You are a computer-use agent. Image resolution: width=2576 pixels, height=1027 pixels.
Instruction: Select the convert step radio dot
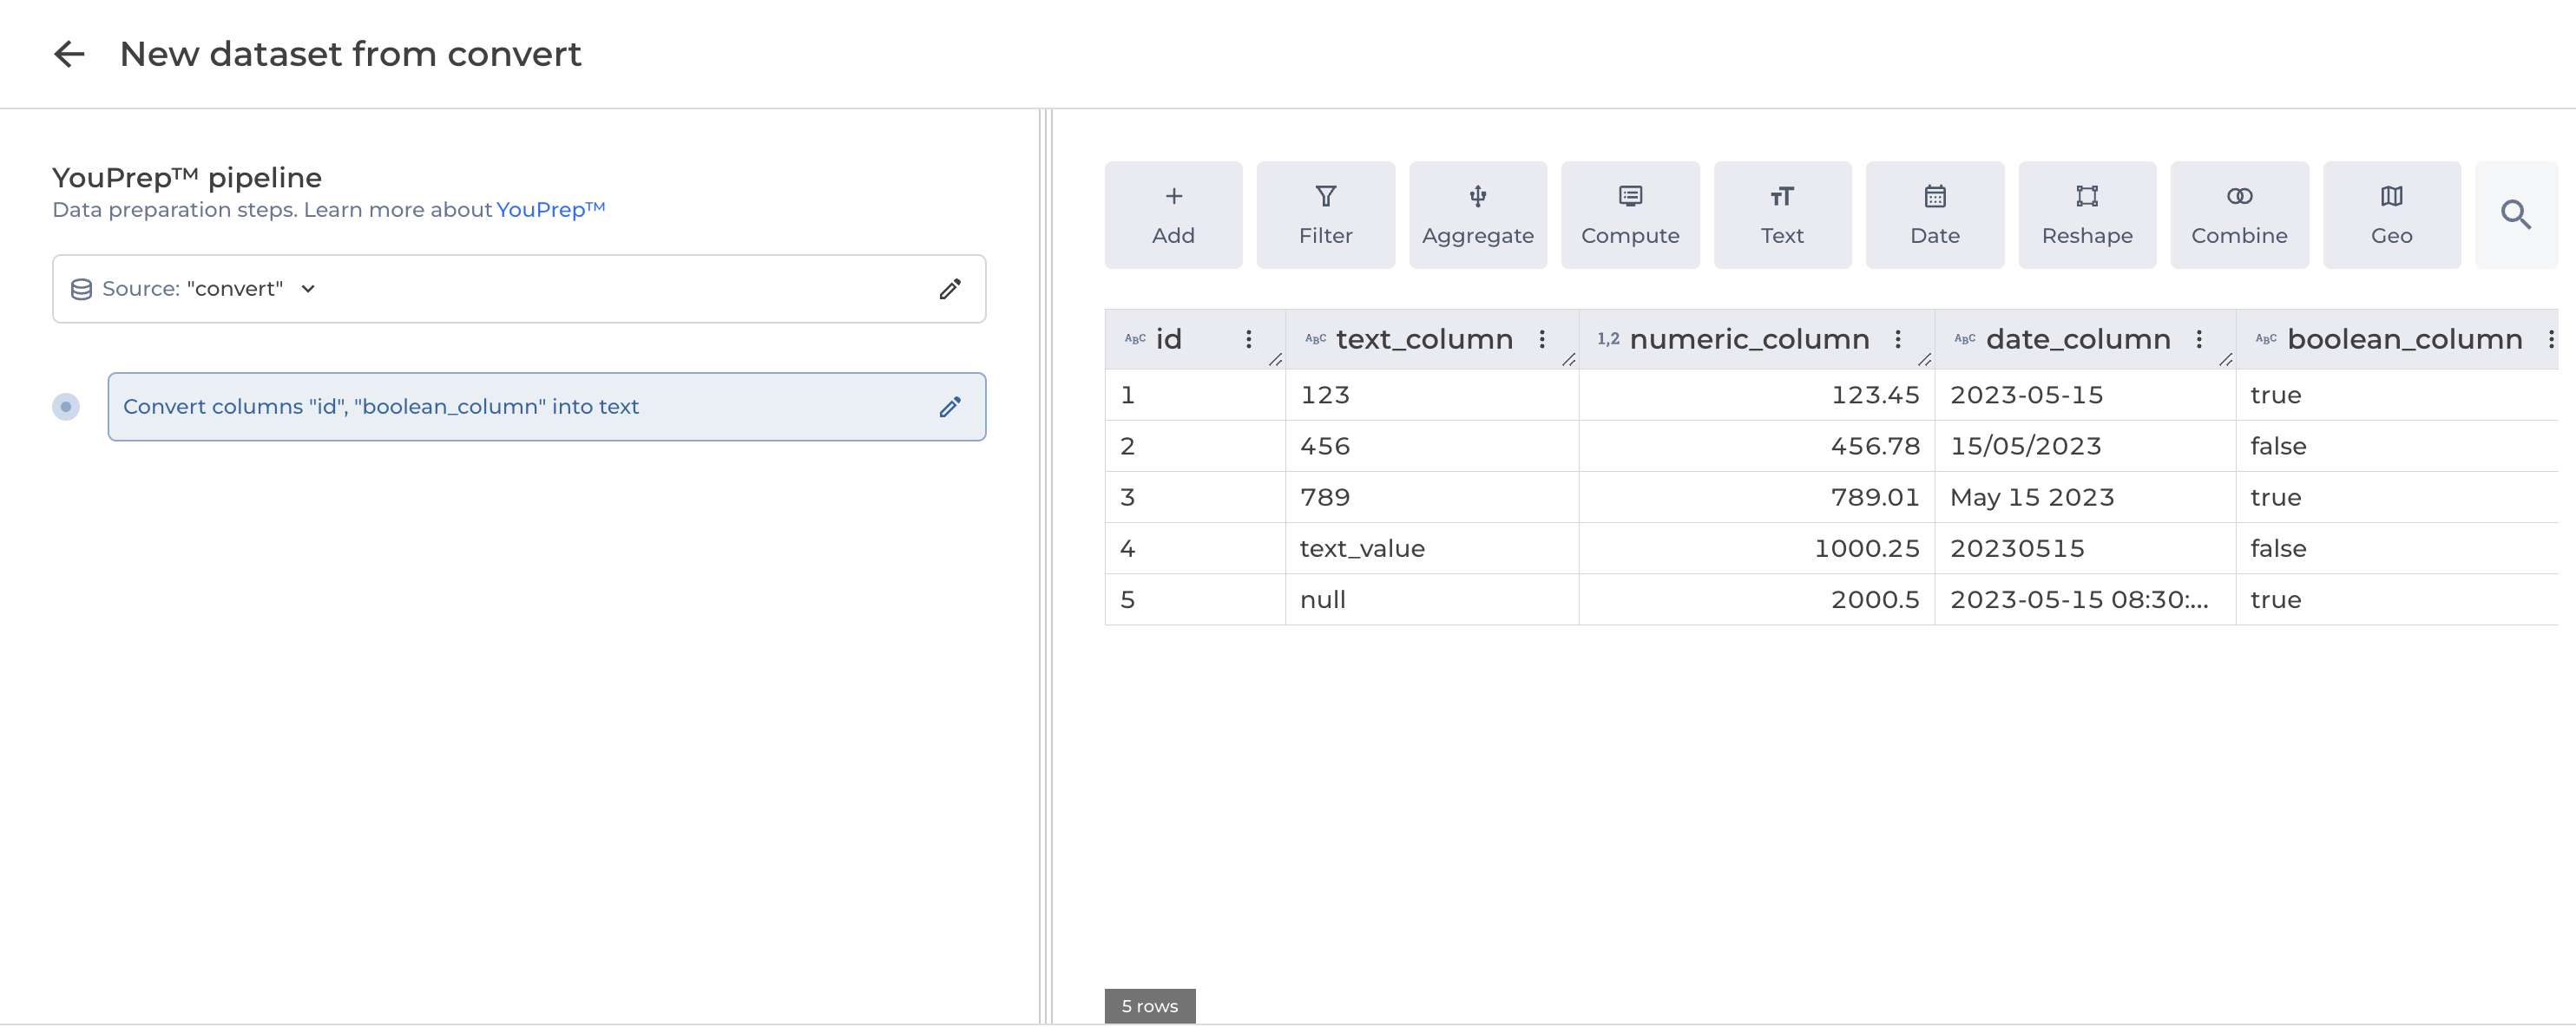[66, 407]
